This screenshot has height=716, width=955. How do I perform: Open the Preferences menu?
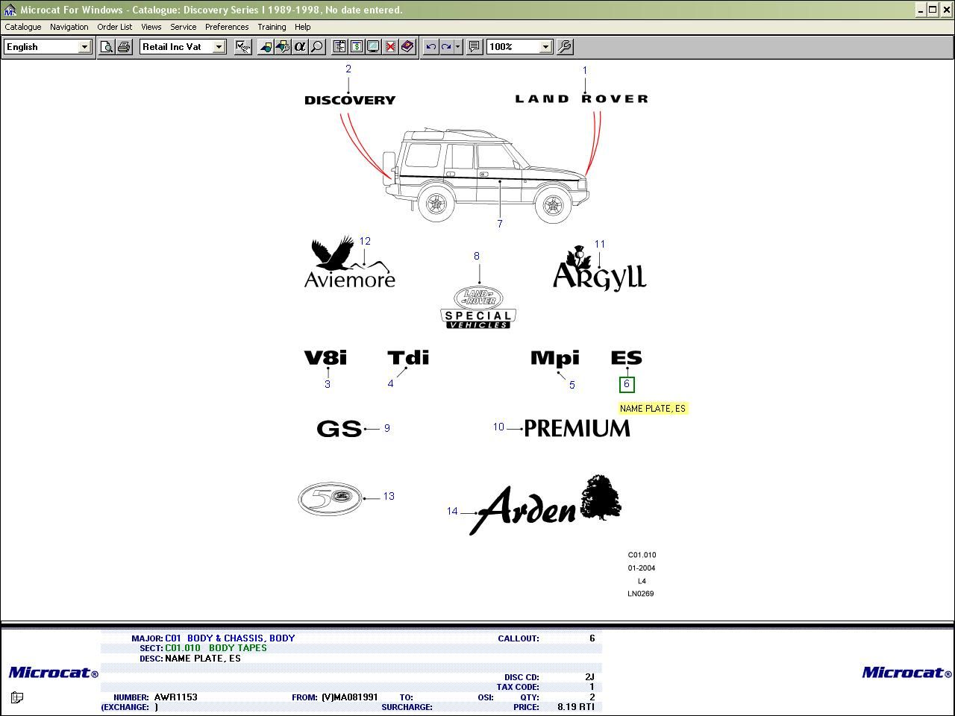(x=227, y=27)
